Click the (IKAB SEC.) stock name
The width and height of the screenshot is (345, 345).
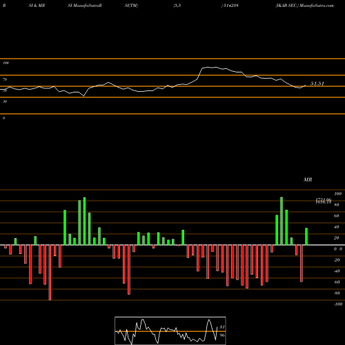click(287, 6)
